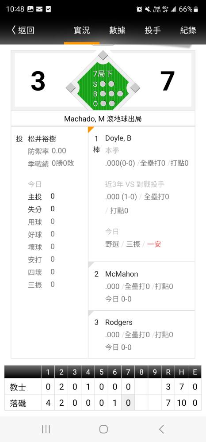Switch to the 投手 tab

coord(153,30)
